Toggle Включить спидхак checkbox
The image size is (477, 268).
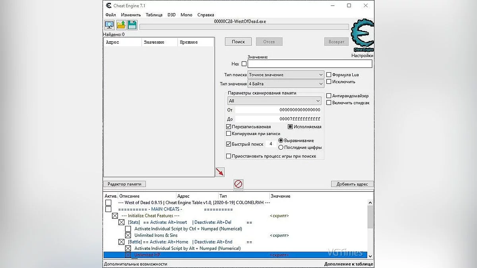pyautogui.click(x=329, y=102)
